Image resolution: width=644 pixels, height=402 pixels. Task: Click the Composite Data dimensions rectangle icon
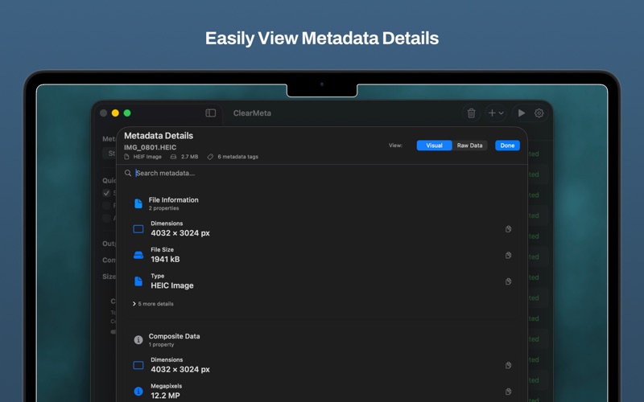[138, 365]
